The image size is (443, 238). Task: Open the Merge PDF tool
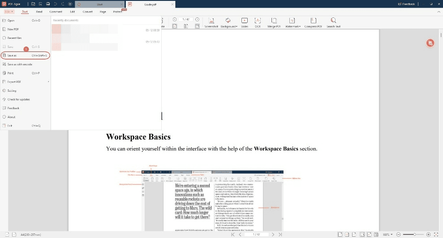click(x=274, y=22)
